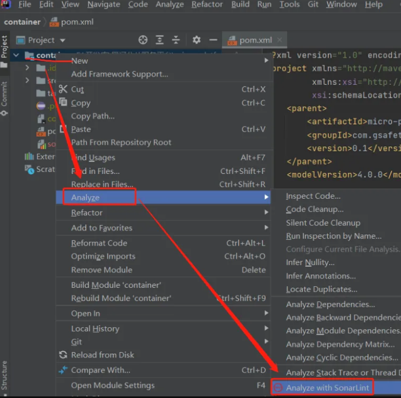
Task: Select Code Cleanup in submenu
Action: 315,210
